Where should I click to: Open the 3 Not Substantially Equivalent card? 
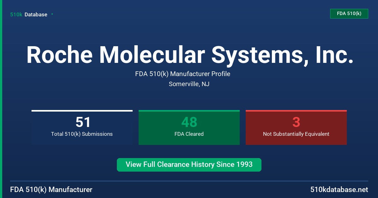296,127
